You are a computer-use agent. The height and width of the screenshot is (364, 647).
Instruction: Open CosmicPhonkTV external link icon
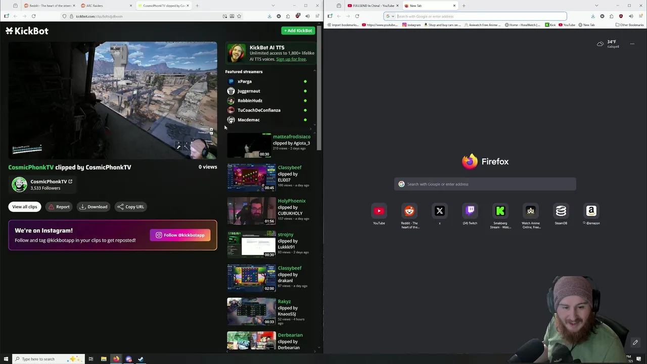pos(70,181)
